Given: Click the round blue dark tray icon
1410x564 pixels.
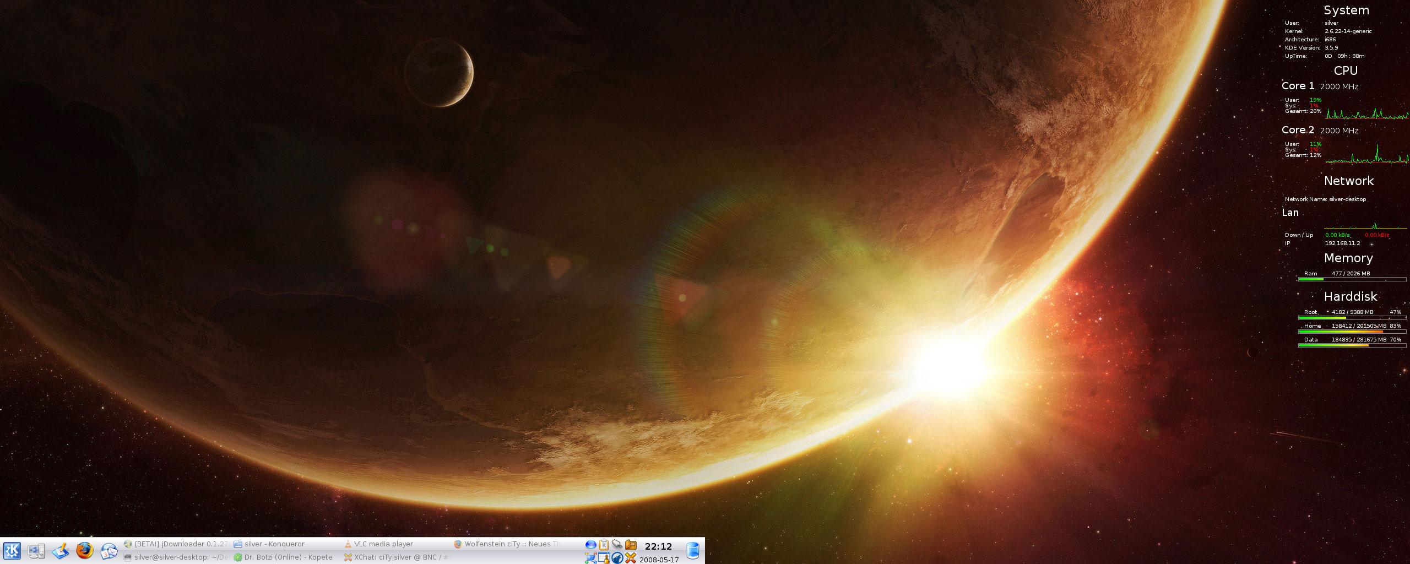Looking at the screenshot, I should [x=617, y=558].
